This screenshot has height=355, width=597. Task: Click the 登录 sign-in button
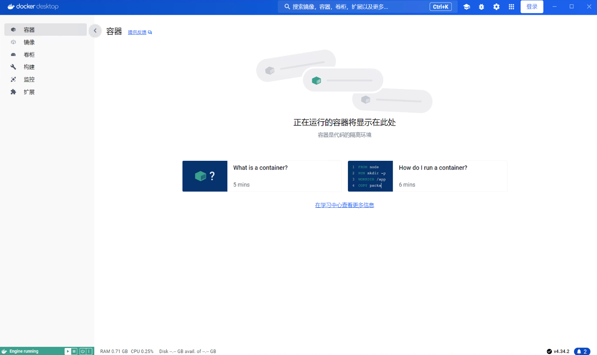tap(532, 7)
